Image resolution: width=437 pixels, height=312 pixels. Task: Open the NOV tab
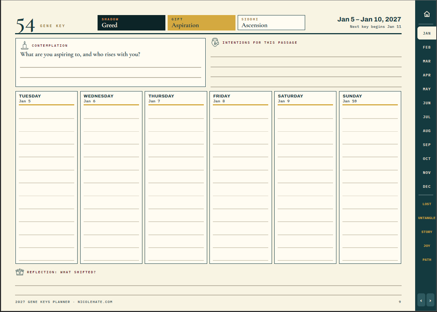click(427, 173)
